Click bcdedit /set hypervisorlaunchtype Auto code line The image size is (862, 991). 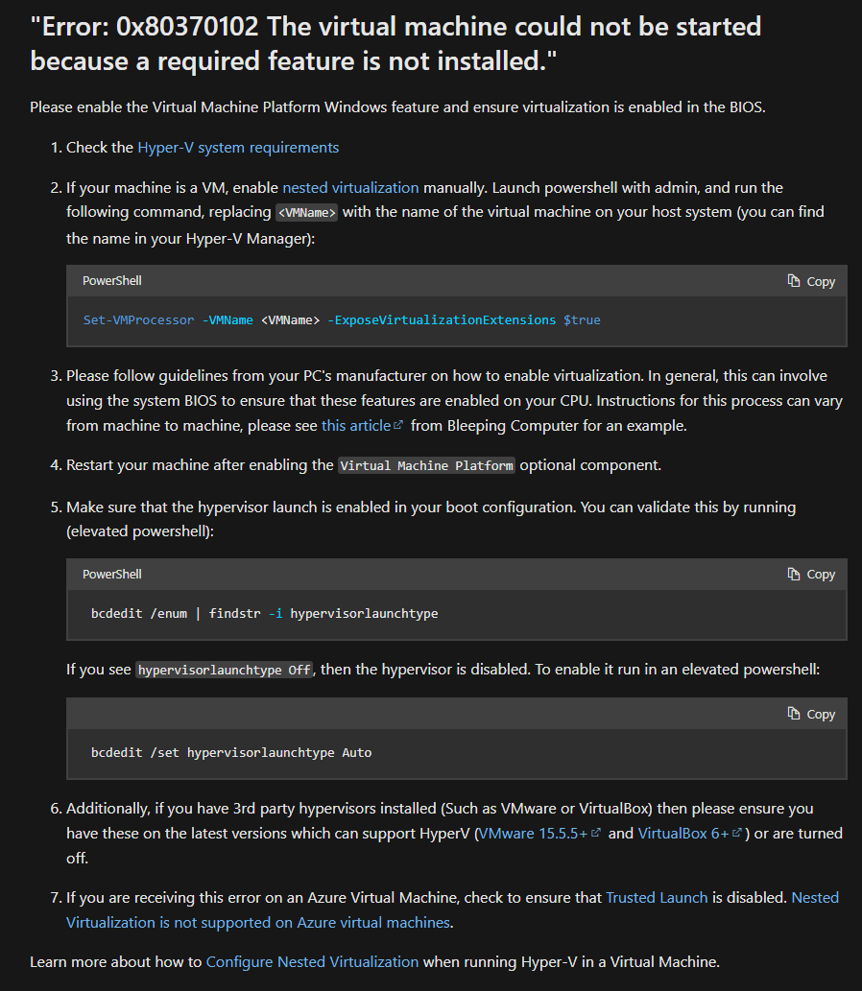point(231,752)
